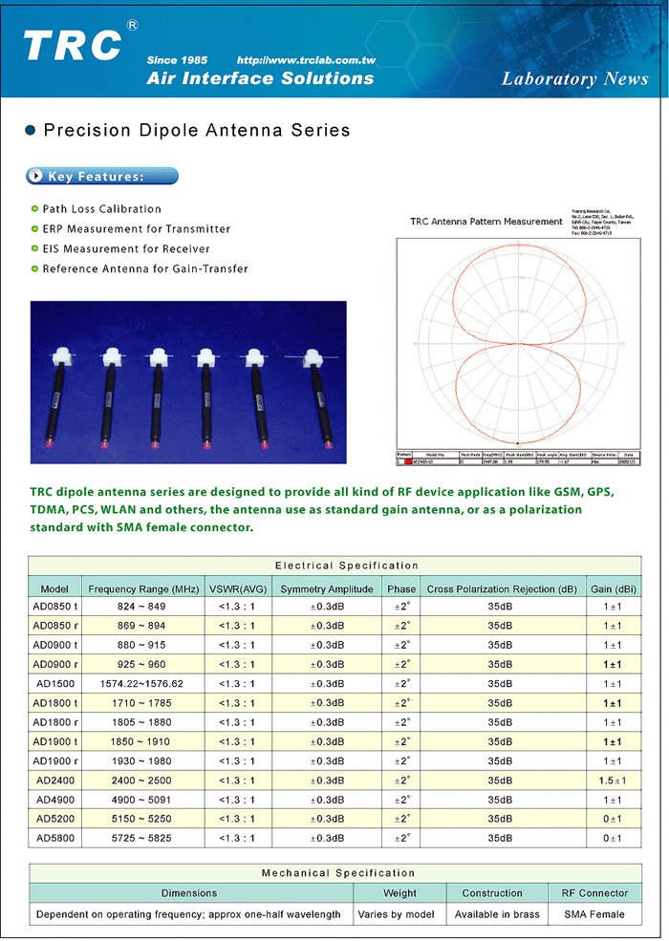Screen dimensions: 669x941
Task: Select the Laboratory News header text
Action: pyautogui.click(x=574, y=78)
